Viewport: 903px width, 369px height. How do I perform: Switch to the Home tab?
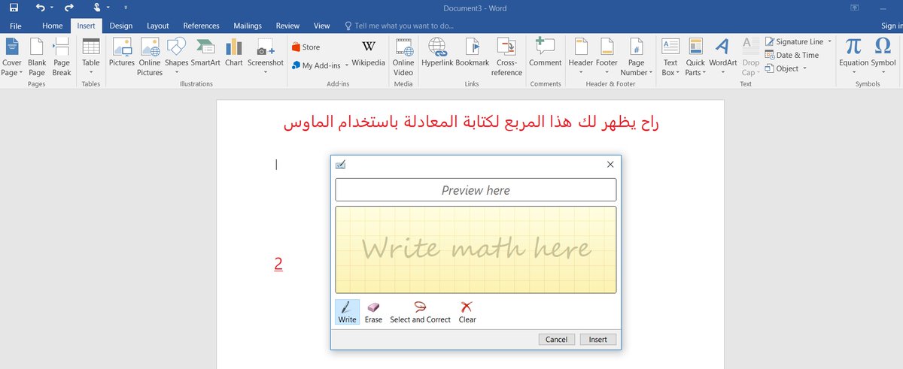53,26
